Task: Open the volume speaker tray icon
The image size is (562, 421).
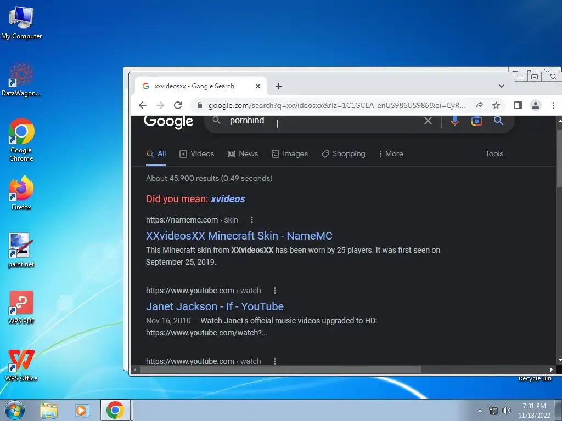Action: pos(506,411)
